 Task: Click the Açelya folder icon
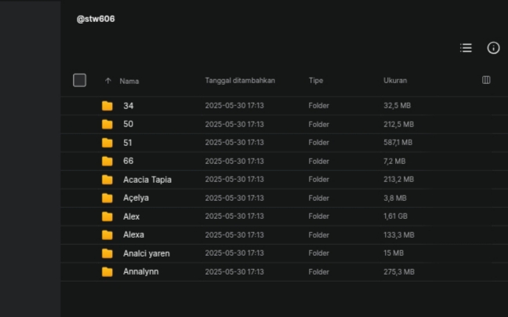click(107, 198)
